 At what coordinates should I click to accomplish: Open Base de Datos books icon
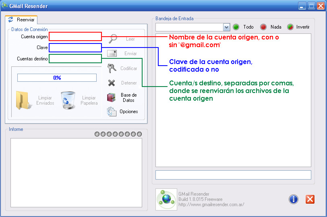[112, 97]
